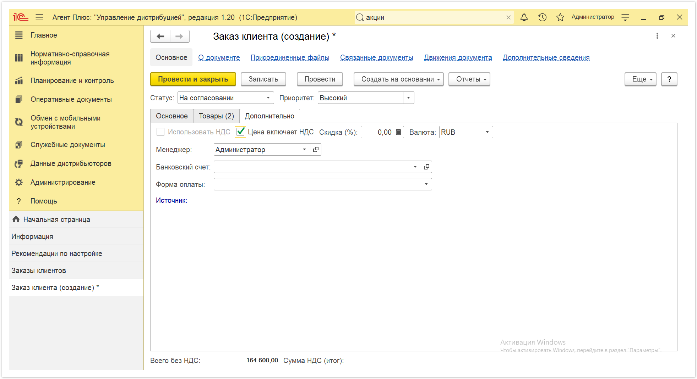
Task: Open Банковский счет record with open button
Action: (426, 167)
